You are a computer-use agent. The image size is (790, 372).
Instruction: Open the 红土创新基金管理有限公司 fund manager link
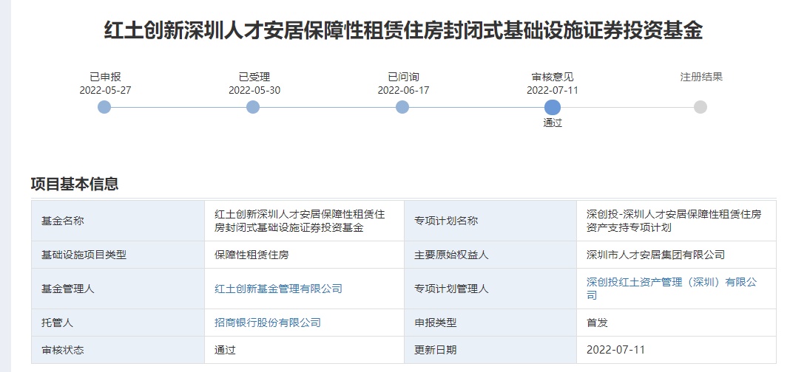click(x=278, y=289)
